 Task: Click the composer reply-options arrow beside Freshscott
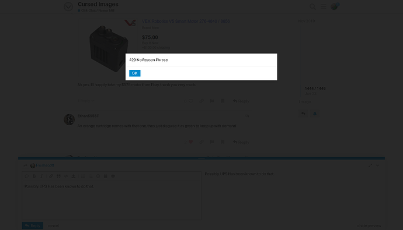coord(26,165)
